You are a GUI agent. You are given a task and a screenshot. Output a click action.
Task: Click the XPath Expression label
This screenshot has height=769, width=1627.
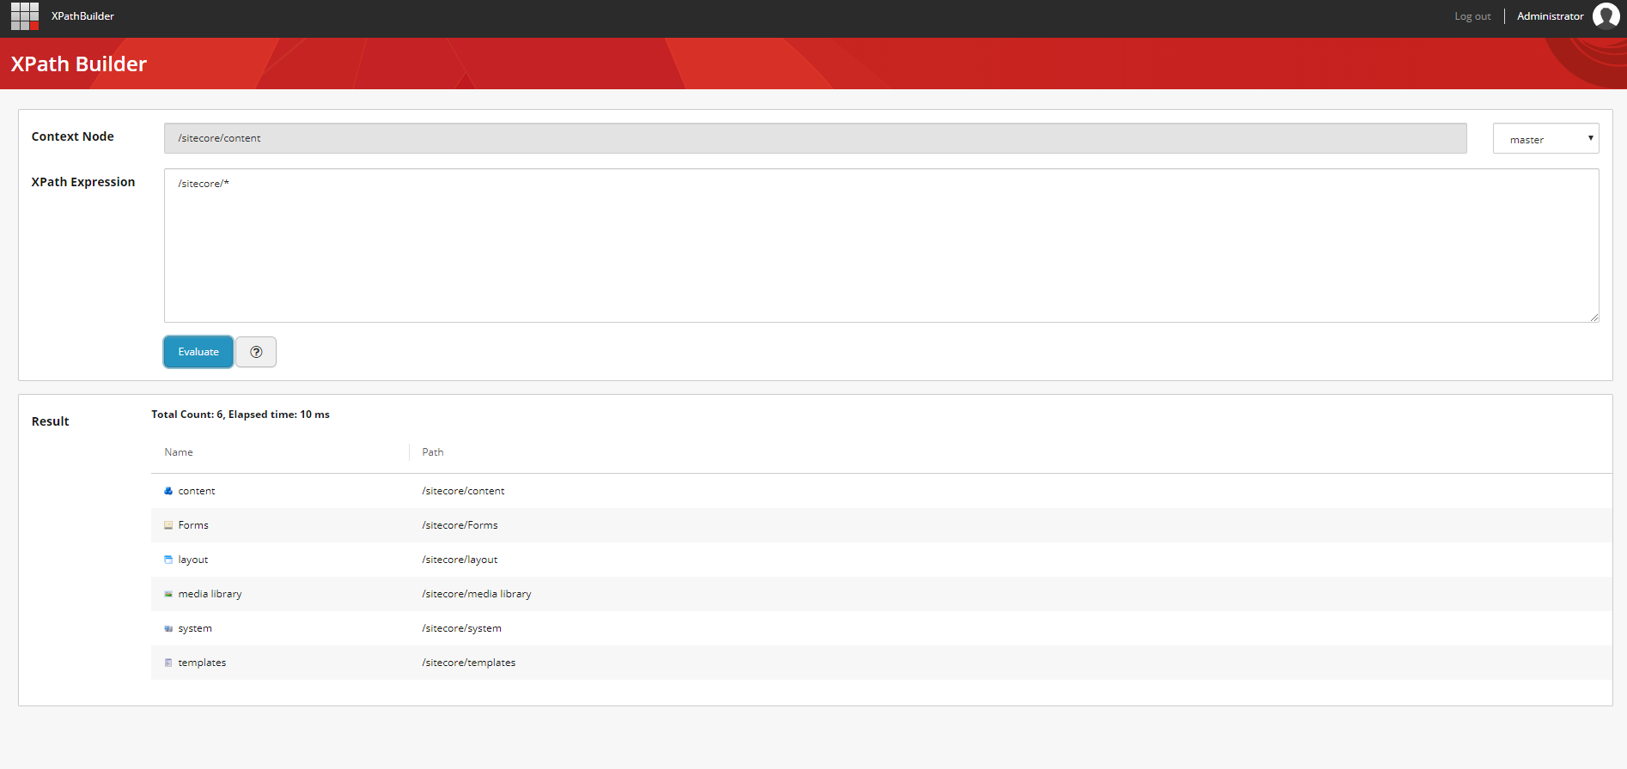[83, 182]
